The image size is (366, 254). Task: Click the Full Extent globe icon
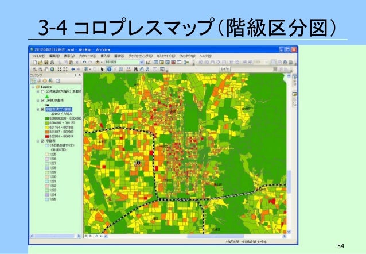(52, 69)
